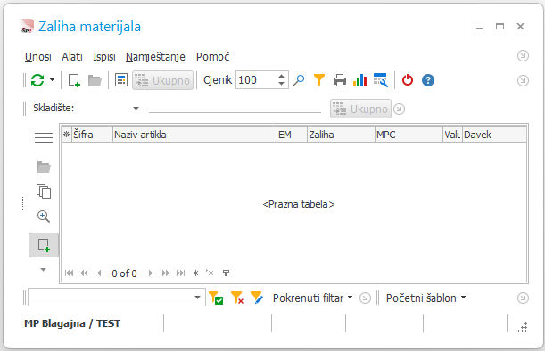
Task: Click the green refresh icon
Action: tap(37, 80)
